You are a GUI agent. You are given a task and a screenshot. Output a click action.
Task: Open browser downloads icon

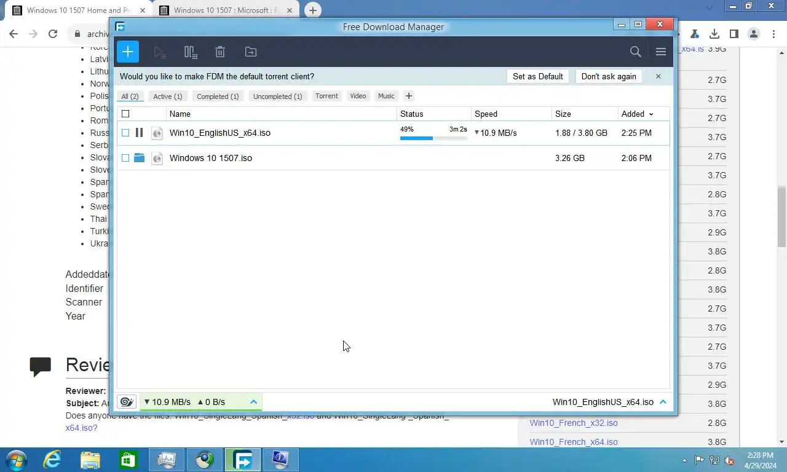coord(714,34)
